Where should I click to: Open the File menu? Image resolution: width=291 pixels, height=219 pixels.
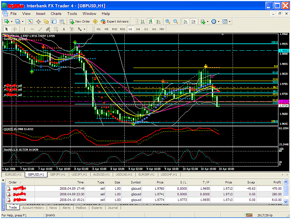(14, 14)
